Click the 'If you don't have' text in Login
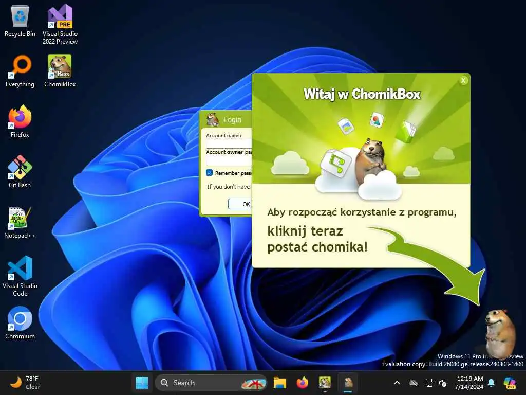Image resolution: width=526 pixels, height=395 pixels. pos(229,187)
